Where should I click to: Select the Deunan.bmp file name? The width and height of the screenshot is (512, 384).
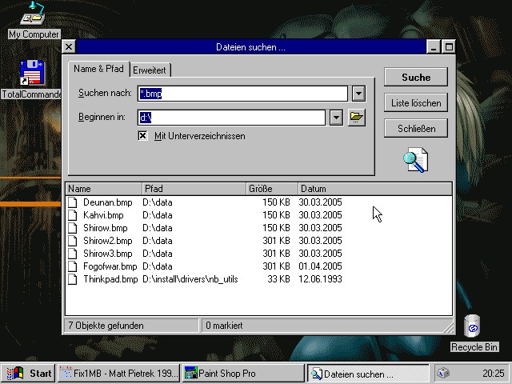click(108, 202)
